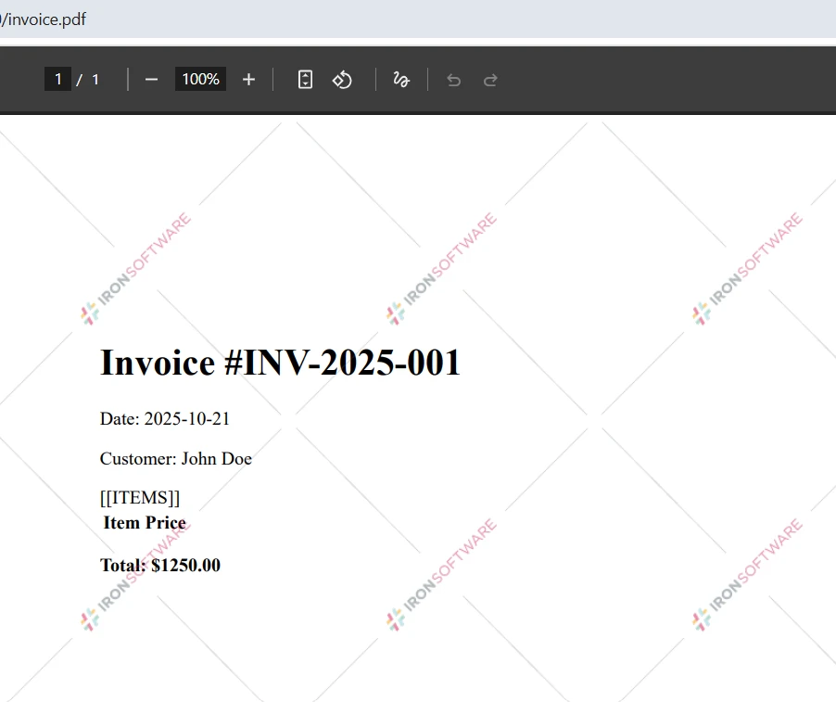Select the zoom percentage display
This screenshot has width=836, height=702.
point(199,79)
